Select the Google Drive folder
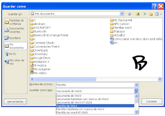Image resolution: width=165 pixels, height=116 pixels. pyautogui.click(x=40, y=58)
